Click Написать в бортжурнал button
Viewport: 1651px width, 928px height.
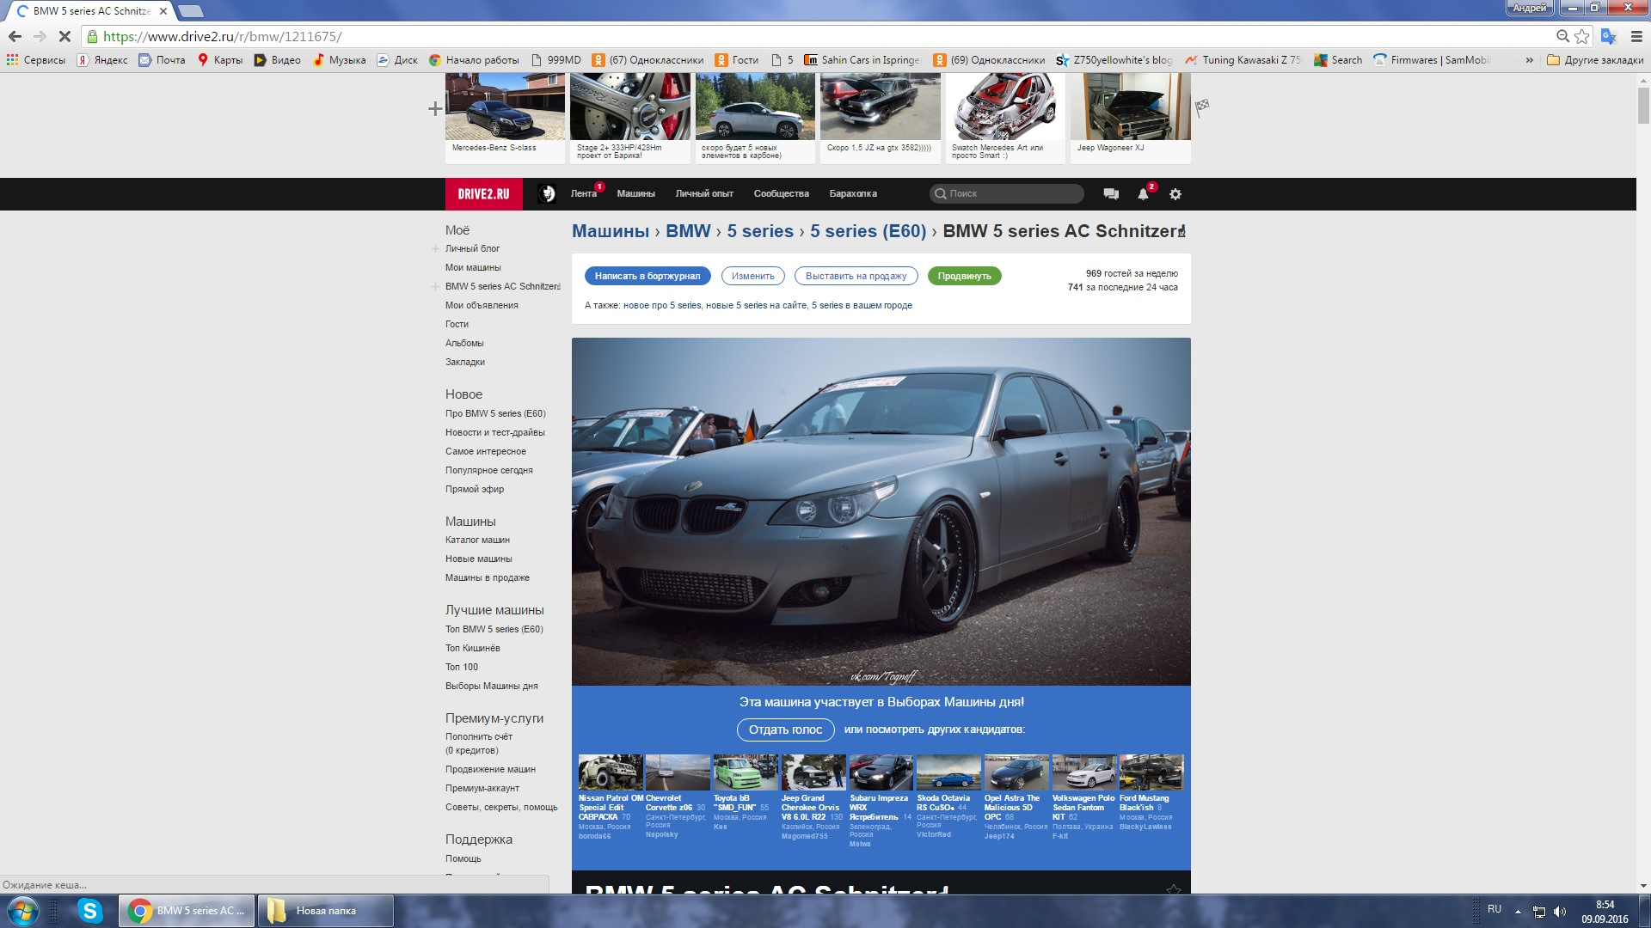tap(648, 277)
